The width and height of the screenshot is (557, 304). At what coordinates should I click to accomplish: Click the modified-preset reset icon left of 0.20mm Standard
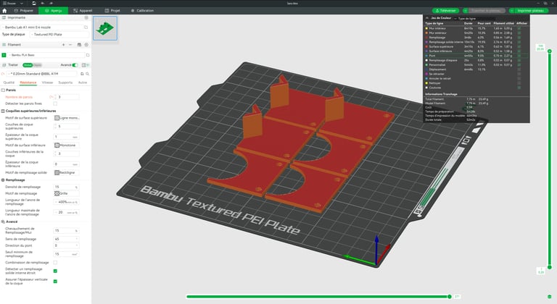[x=3, y=74]
